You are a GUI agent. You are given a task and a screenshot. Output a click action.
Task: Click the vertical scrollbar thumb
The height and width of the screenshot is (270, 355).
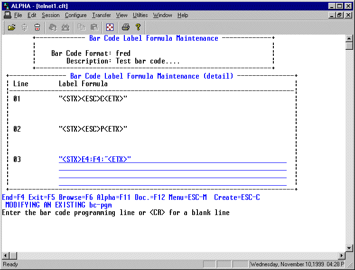(349, 45)
